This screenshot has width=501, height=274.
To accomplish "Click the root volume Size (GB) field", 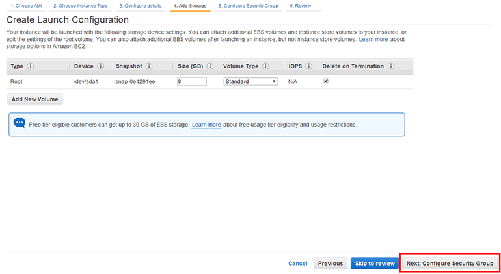I will (x=191, y=82).
